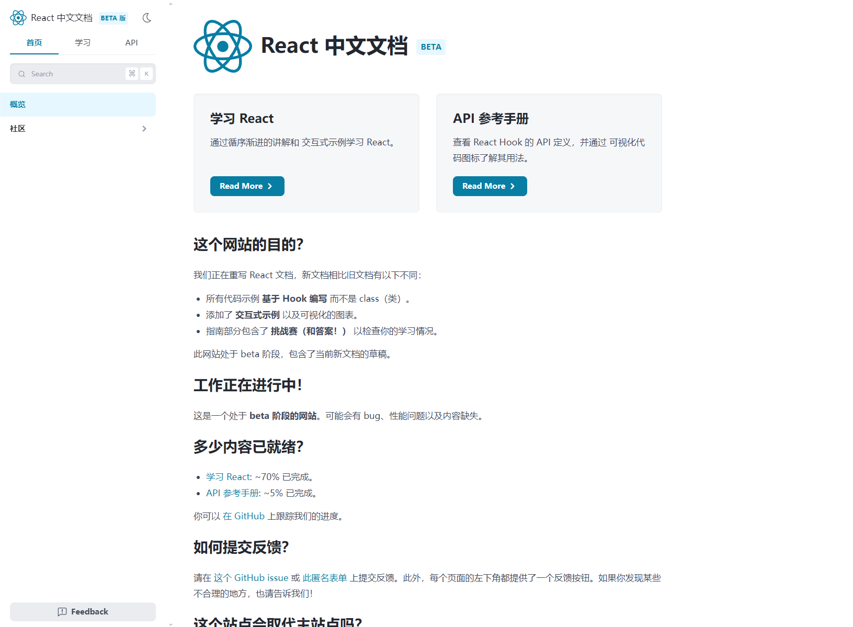Open the API 参考手册 card heading
Screen dimensions: 853x627
[x=491, y=119]
